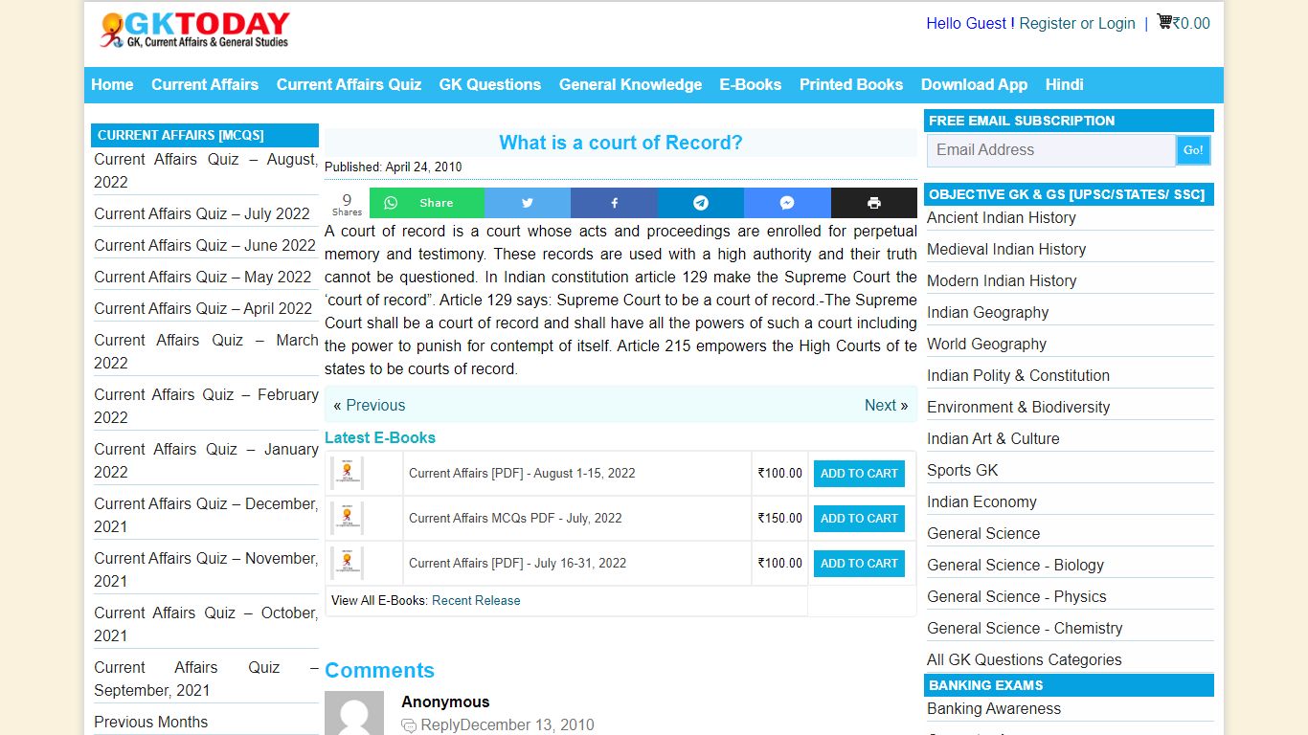Open General Science - Chemistry category
1308x735 pixels.
click(x=1025, y=628)
